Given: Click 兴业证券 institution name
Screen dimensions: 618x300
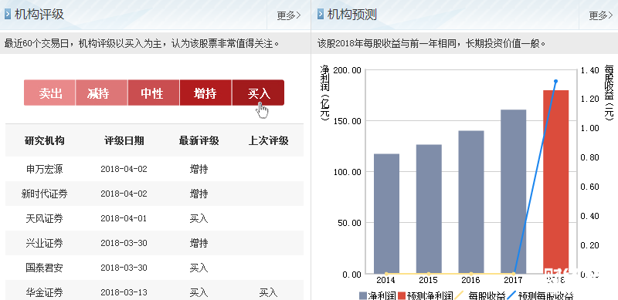Looking at the screenshot, I should point(45,243).
